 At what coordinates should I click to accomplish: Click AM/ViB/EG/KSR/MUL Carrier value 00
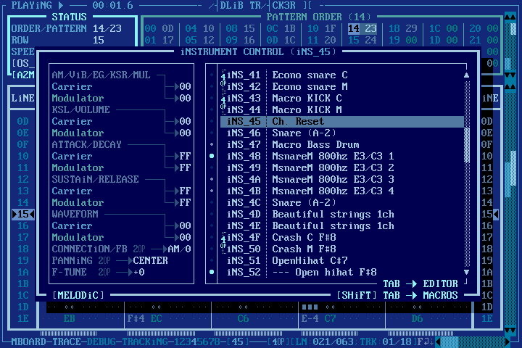tap(185, 86)
